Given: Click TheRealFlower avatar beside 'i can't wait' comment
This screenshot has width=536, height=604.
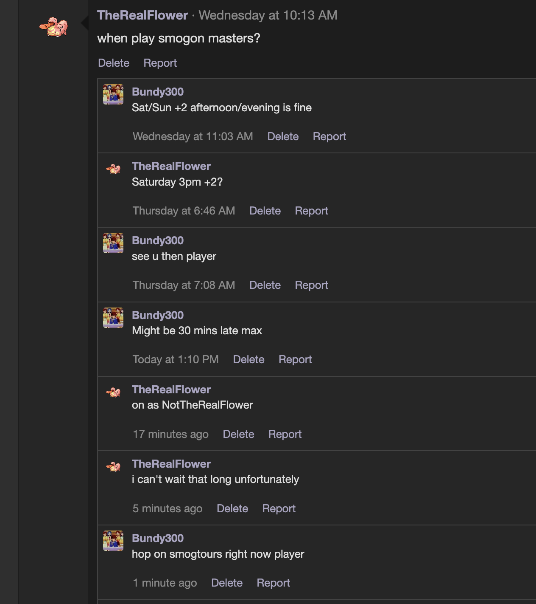Looking at the screenshot, I should pos(113,466).
